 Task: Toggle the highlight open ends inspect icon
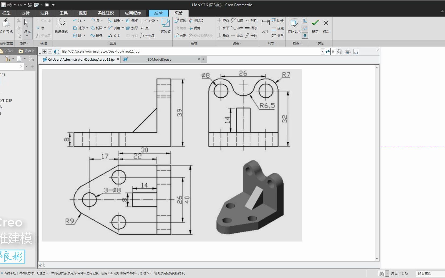point(305,28)
